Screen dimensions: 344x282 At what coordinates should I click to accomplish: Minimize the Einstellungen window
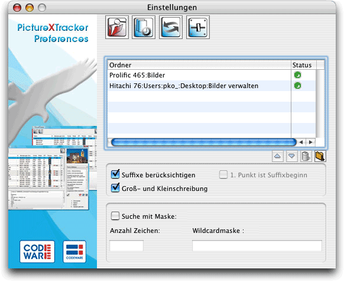30,8
